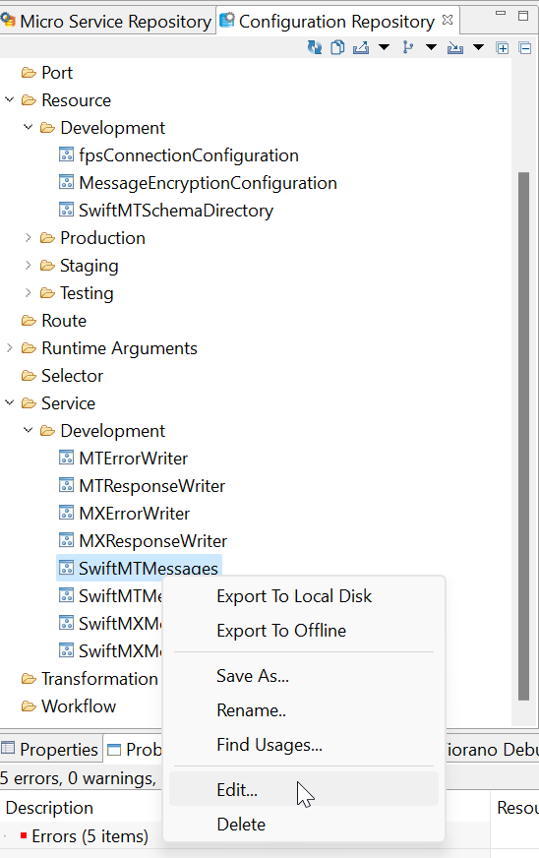539x858 pixels.
Task: Select the Port folder
Action: pyautogui.click(x=57, y=73)
